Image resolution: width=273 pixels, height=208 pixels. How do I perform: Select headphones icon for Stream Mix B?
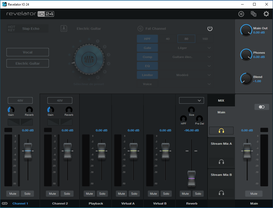[x=221, y=193]
